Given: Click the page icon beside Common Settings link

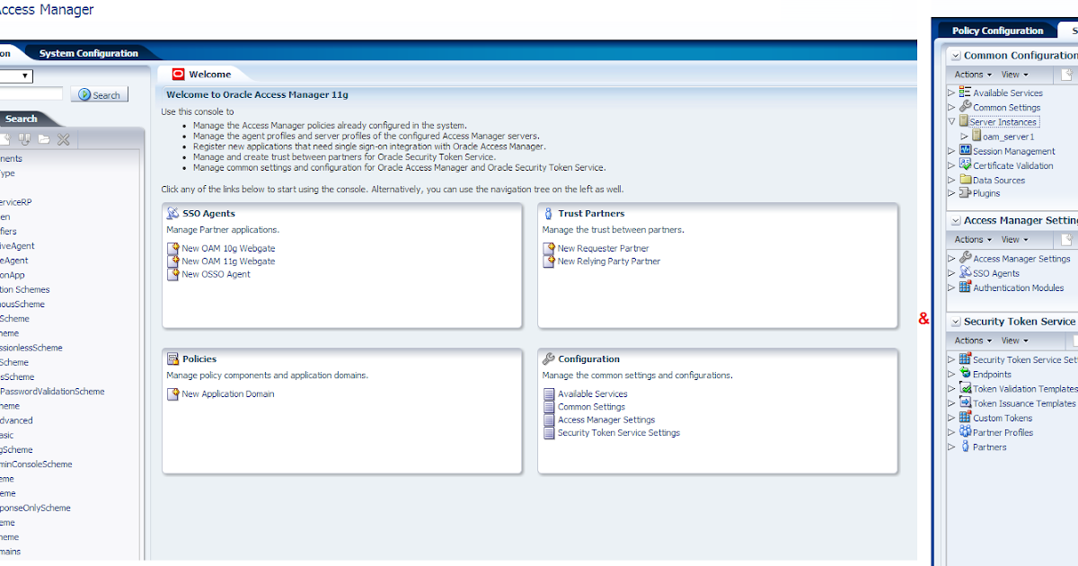Looking at the screenshot, I should click(549, 407).
